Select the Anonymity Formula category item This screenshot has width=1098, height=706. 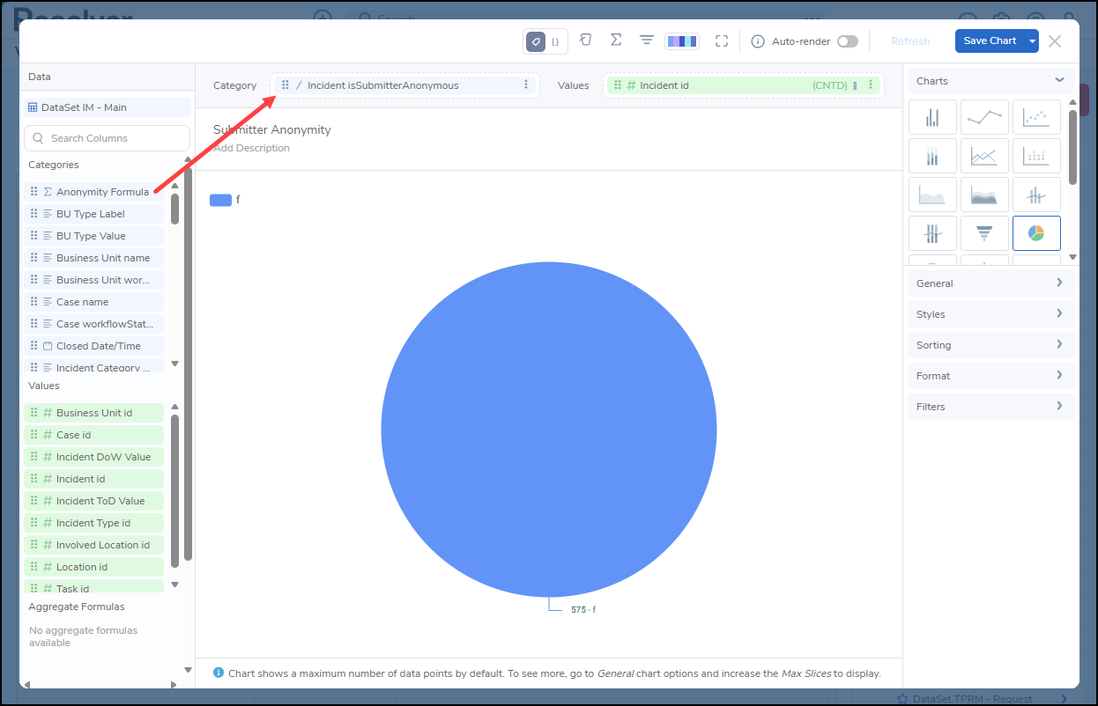[94, 192]
